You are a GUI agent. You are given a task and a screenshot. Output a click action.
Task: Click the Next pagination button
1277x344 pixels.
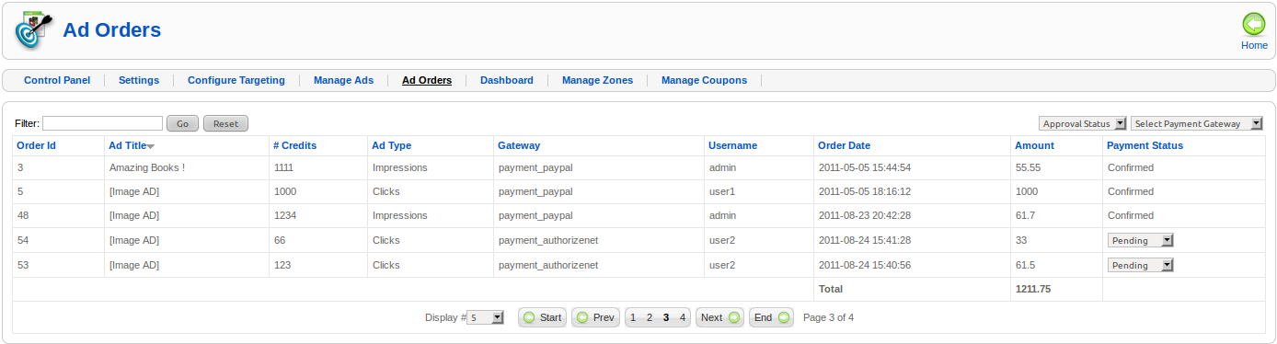pos(719,317)
